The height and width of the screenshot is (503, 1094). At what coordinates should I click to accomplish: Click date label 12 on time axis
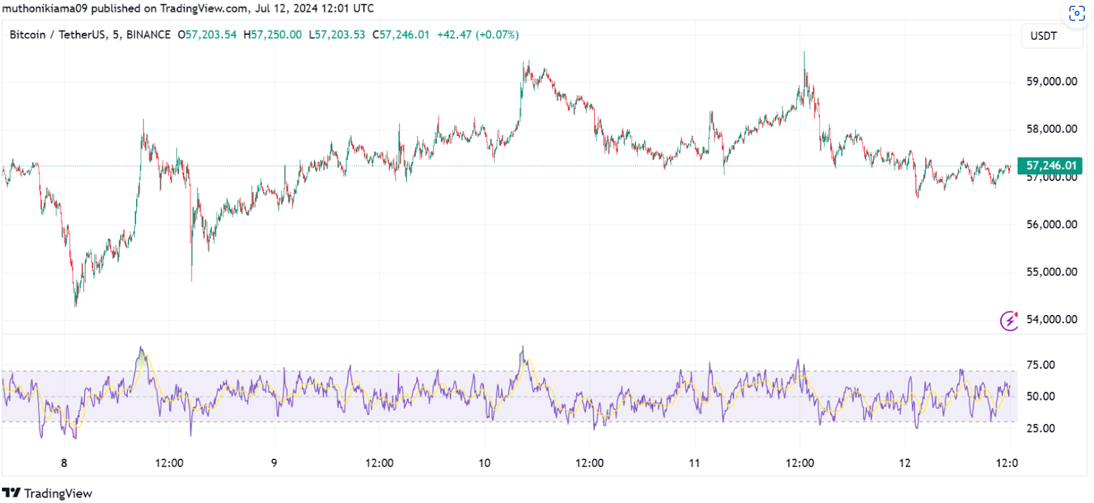tap(905, 463)
